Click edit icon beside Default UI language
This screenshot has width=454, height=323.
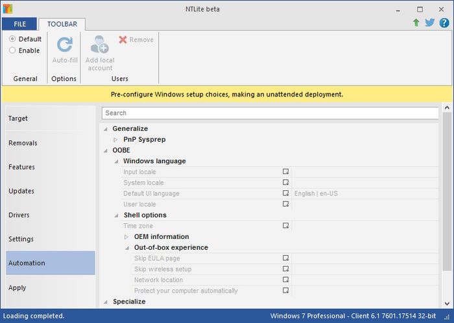[x=285, y=194]
